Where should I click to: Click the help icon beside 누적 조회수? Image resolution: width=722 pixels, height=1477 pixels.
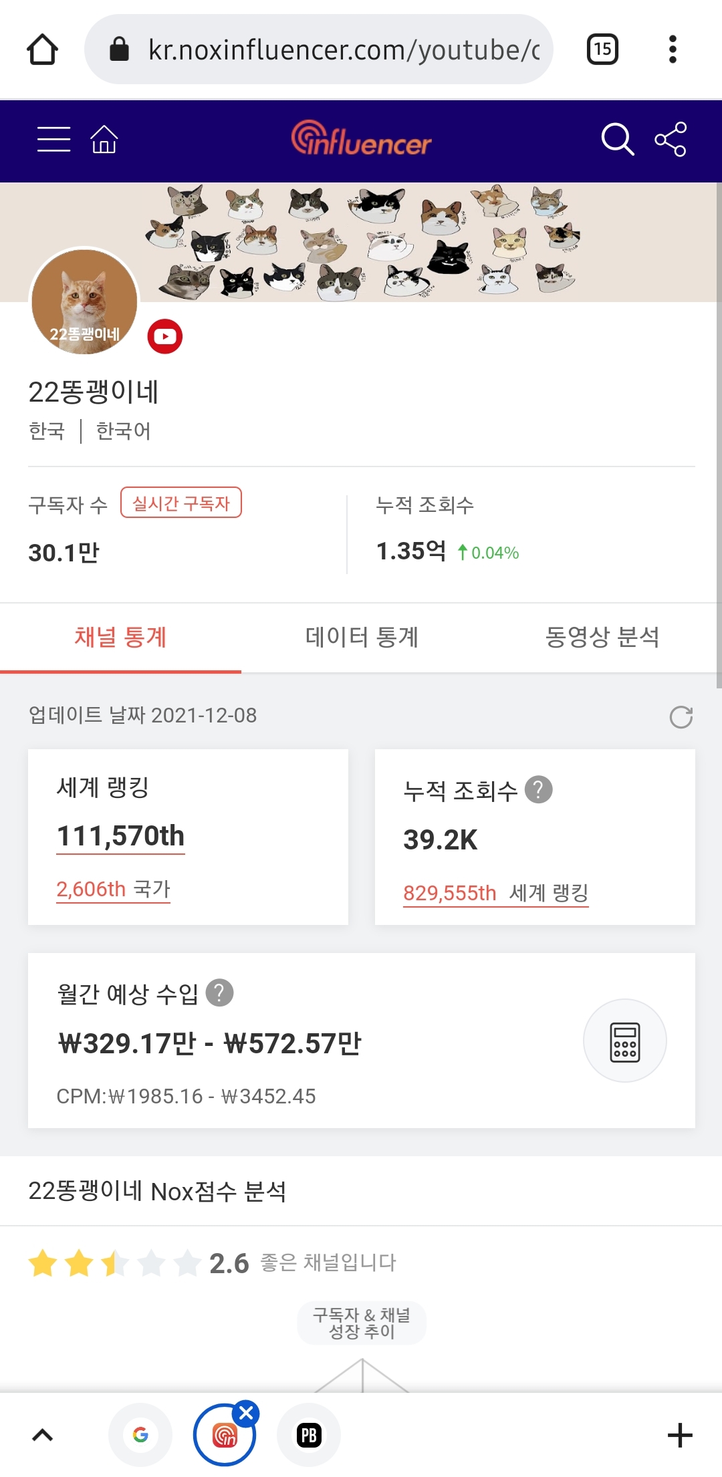point(539,789)
